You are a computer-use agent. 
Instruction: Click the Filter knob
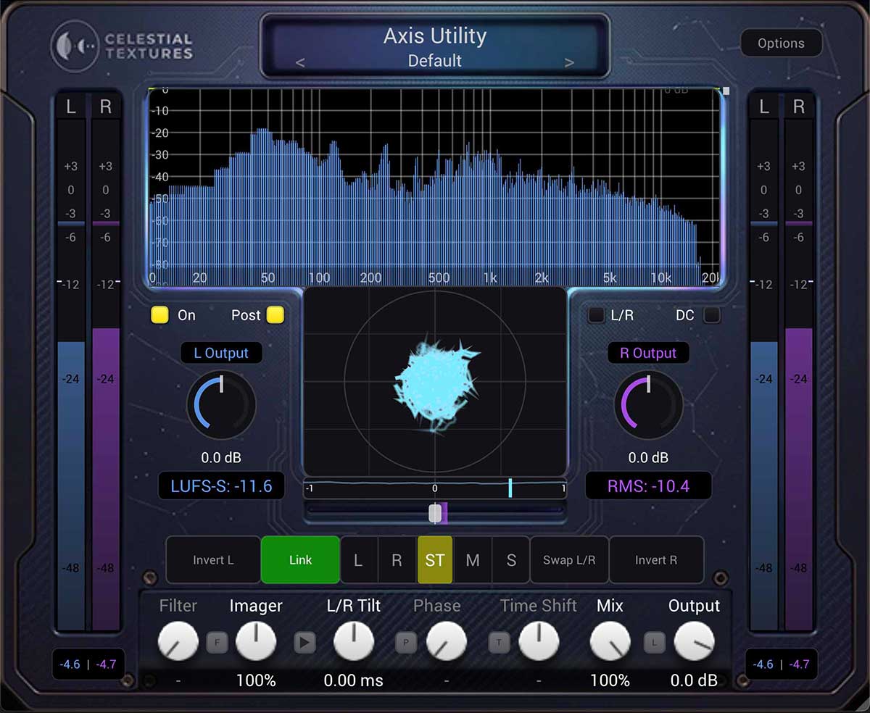pyautogui.click(x=178, y=641)
